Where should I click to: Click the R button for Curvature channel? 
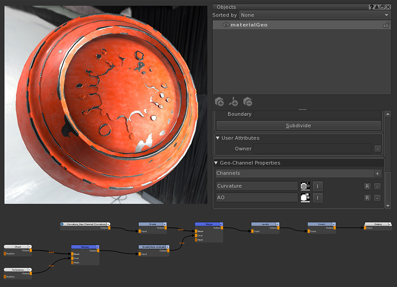367,186
